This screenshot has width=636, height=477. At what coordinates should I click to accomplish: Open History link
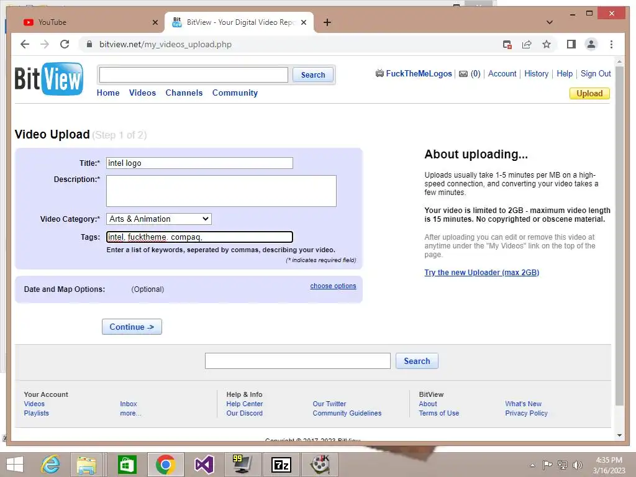[536, 74]
